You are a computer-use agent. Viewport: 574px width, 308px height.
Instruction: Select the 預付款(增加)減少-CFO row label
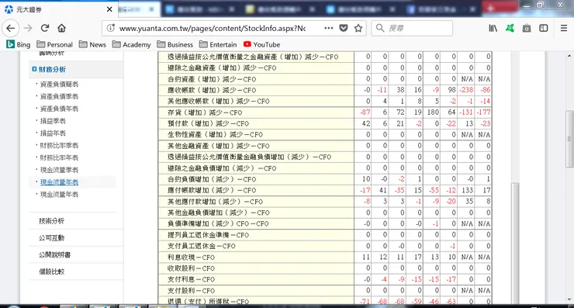pos(208,123)
